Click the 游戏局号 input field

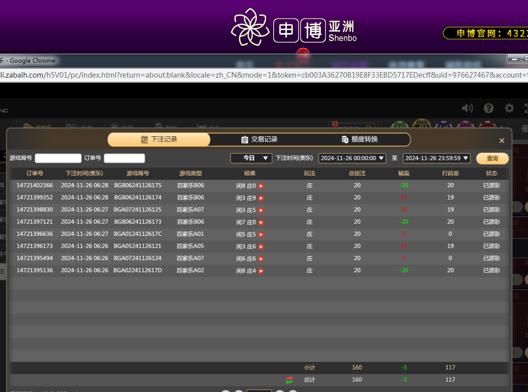(x=58, y=158)
